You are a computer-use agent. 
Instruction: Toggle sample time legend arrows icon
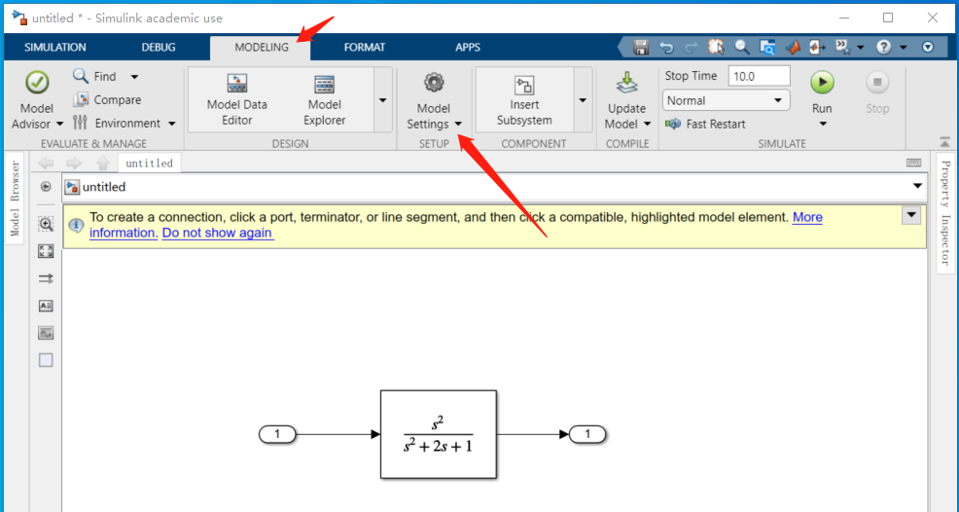tap(46, 278)
